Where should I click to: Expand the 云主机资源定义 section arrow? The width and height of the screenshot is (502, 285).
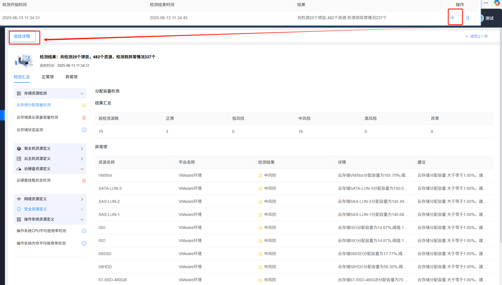(82, 159)
